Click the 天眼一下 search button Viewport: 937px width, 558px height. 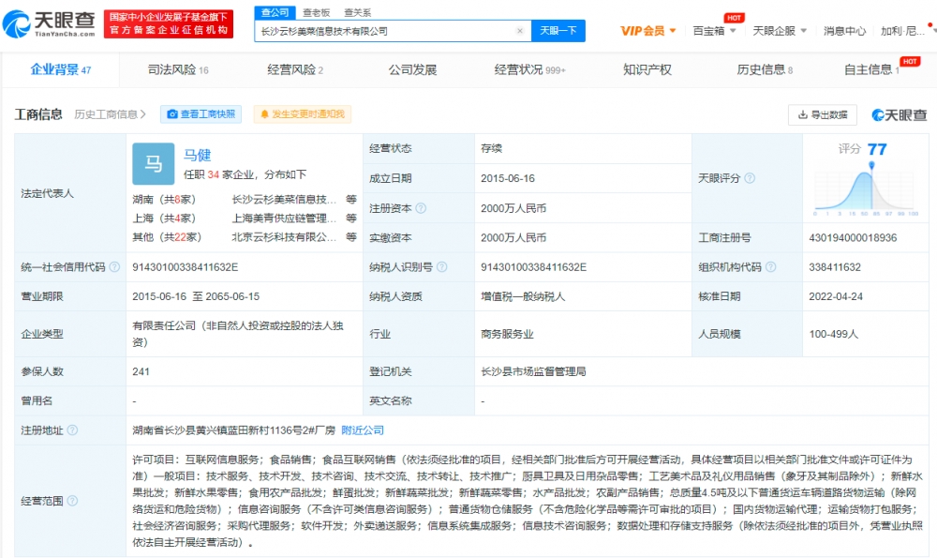pos(558,31)
